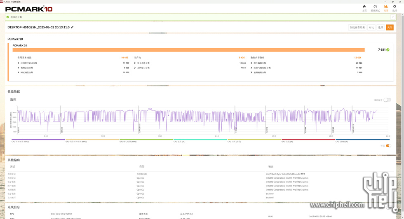Click the Options (选项) button next to Compare
404x219 pixels.
381,27
